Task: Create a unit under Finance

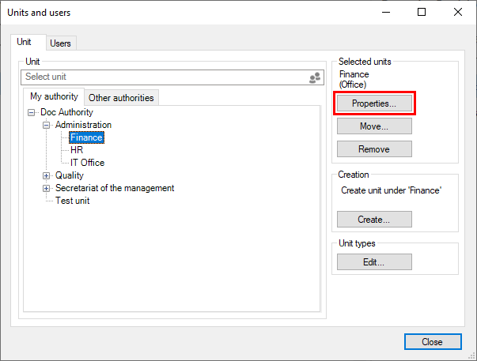Action: (x=374, y=219)
